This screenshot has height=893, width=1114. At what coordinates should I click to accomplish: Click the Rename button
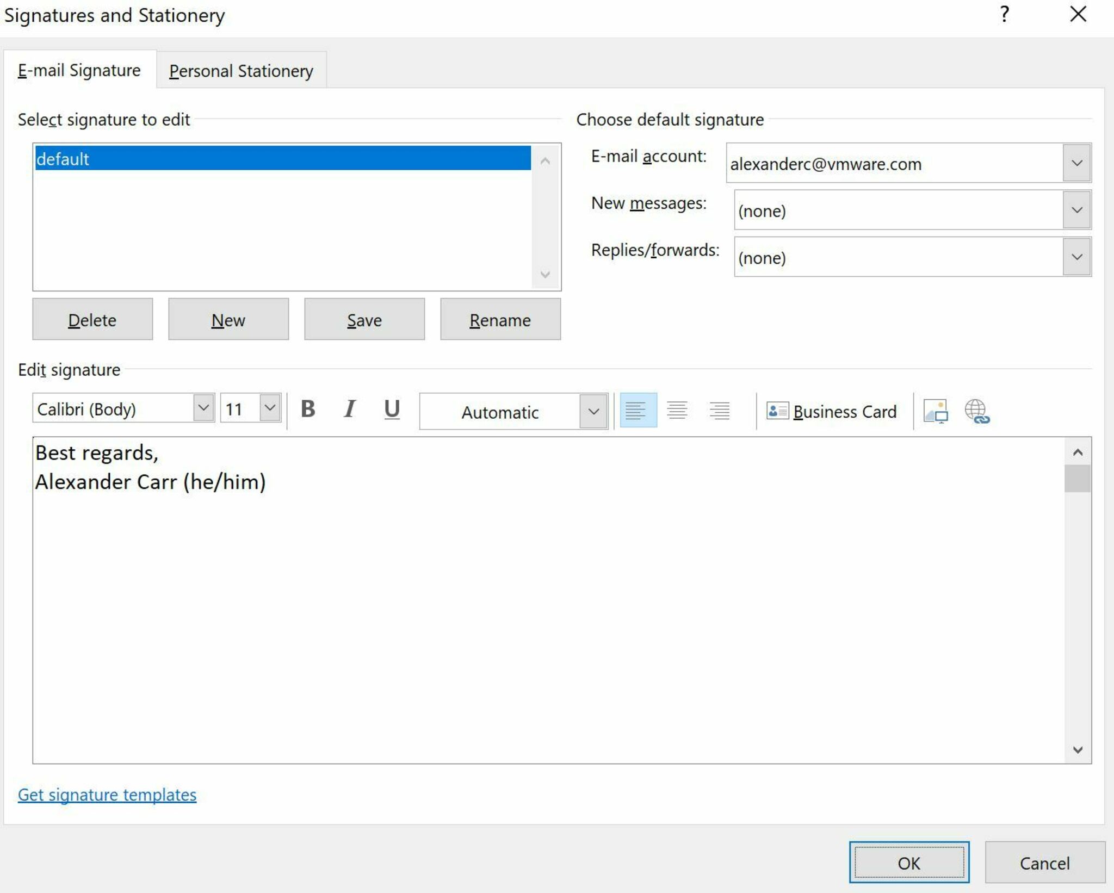tap(500, 320)
